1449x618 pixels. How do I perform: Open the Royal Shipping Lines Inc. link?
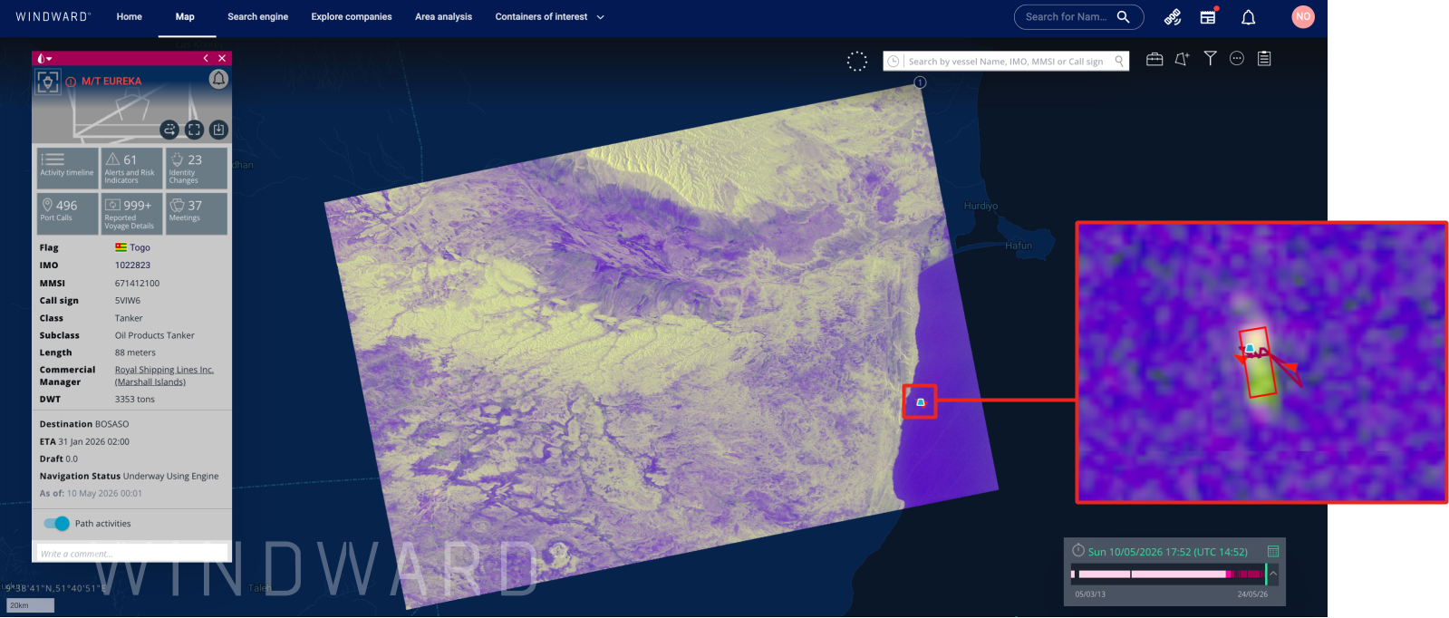(x=164, y=375)
